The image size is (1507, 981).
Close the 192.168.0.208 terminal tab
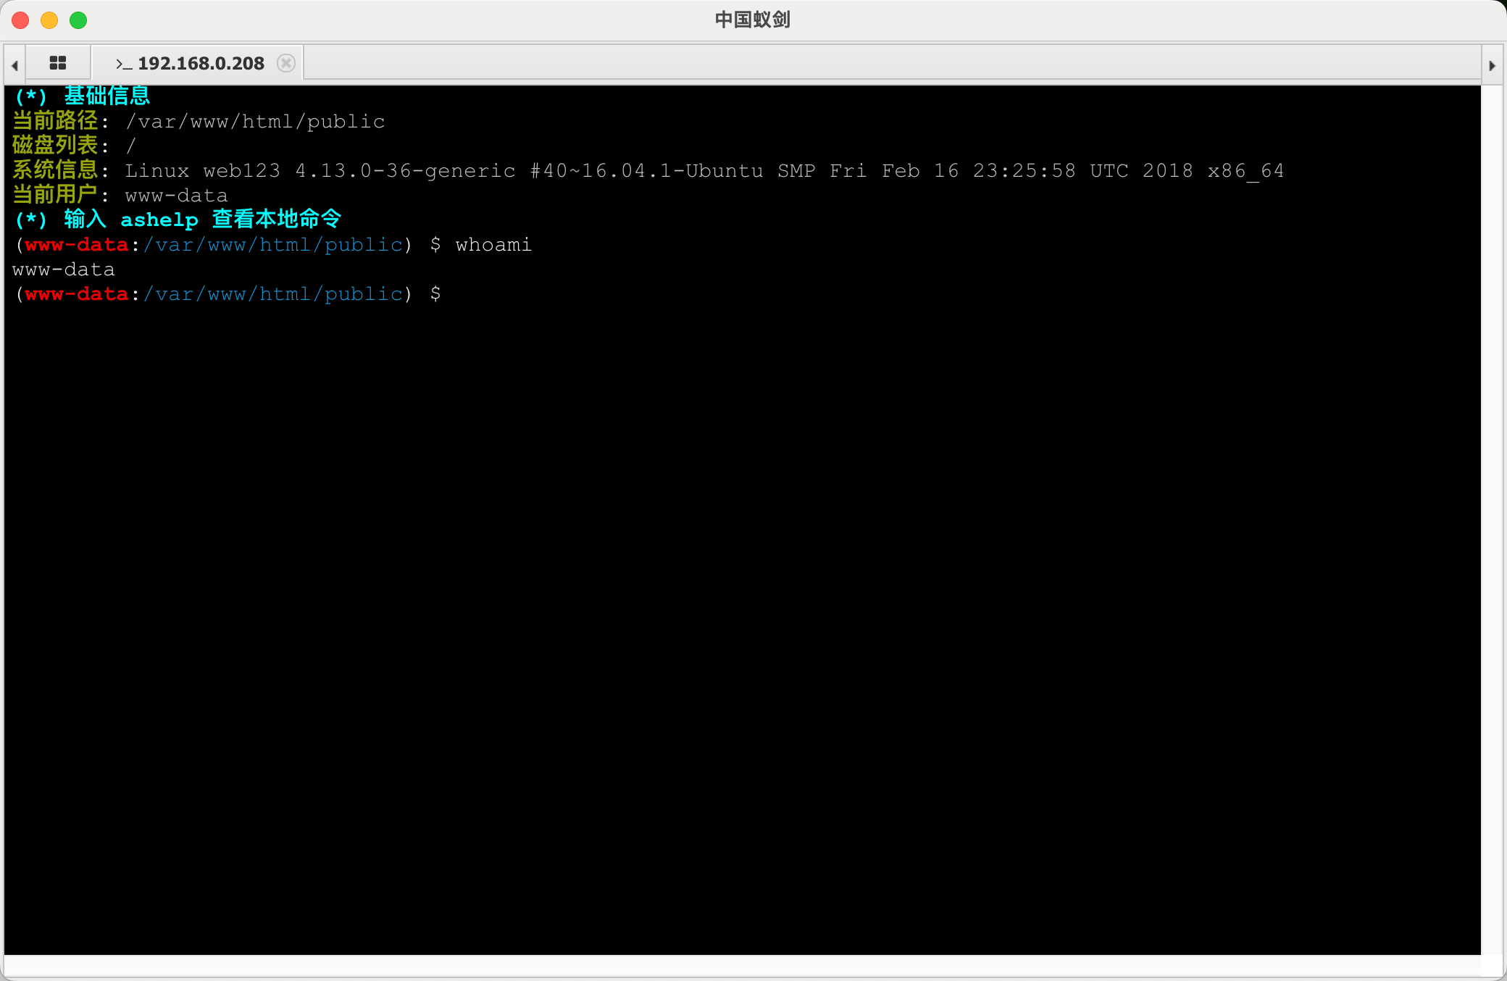[x=286, y=63]
